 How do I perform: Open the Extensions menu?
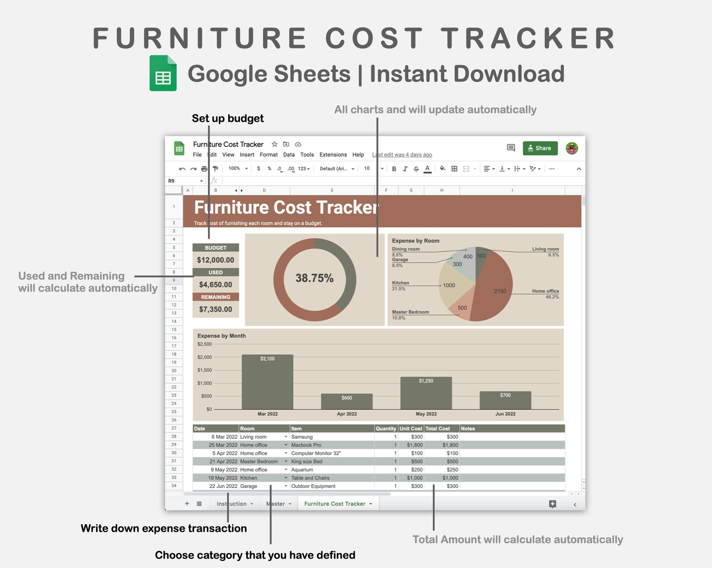(x=333, y=154)
